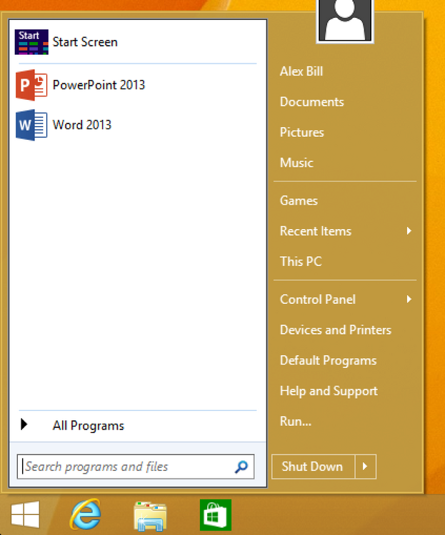Click the magnifier search icon
Viewport: 445px width, 535px height.
click(241, 467)
